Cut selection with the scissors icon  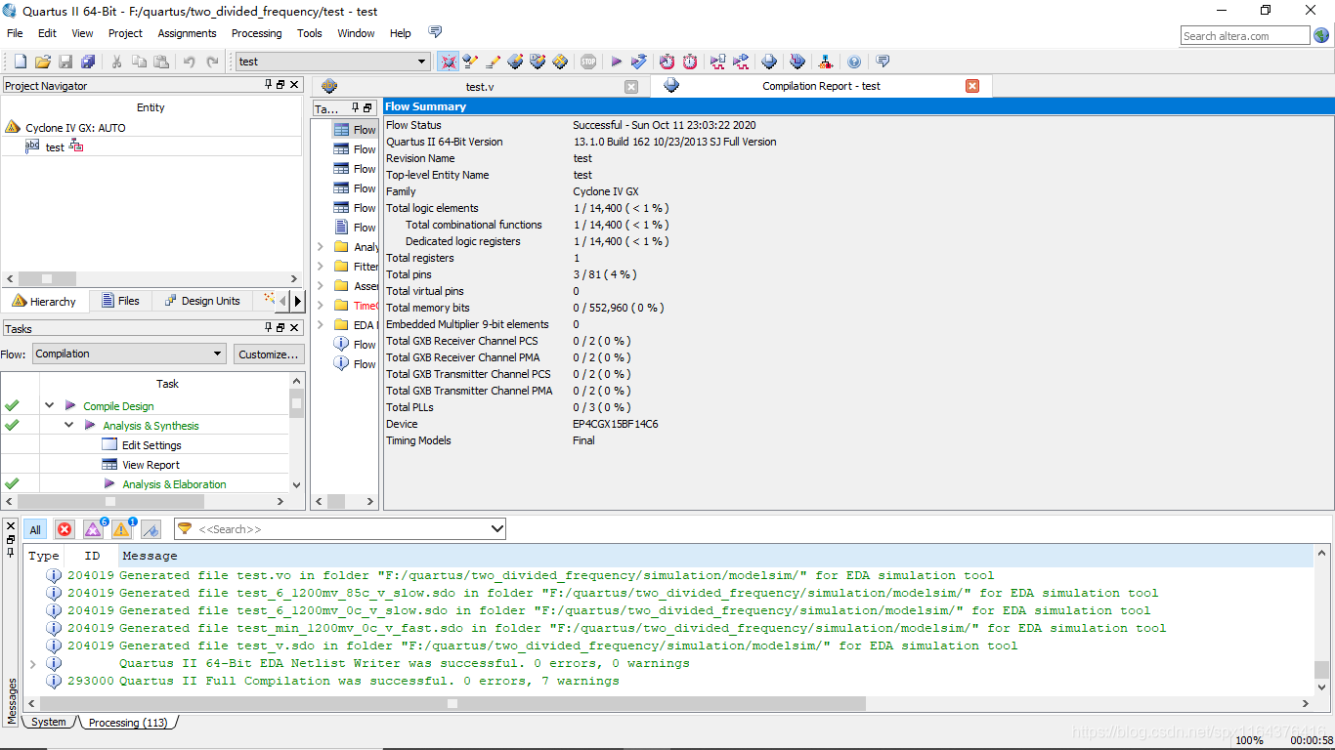(116, 62)
